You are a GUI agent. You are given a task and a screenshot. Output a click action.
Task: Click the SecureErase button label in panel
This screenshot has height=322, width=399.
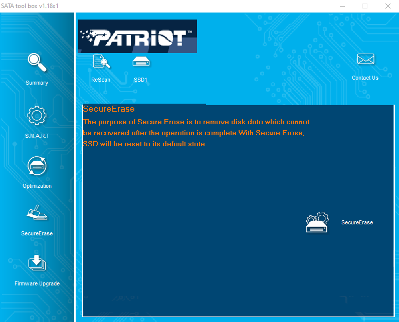pos(357,222)
